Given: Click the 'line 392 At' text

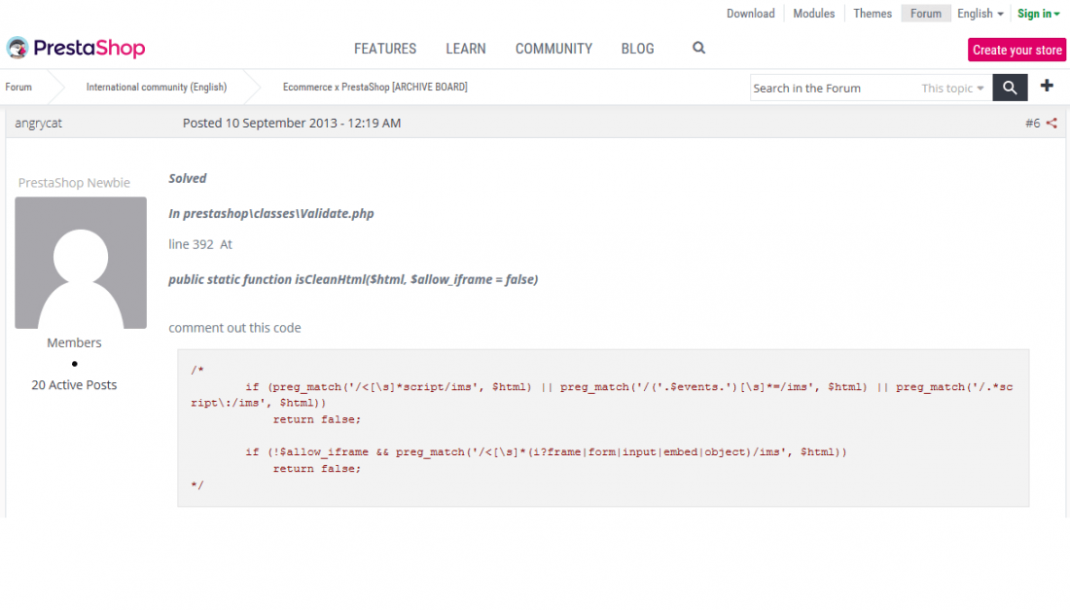Looking at the screenshot, I should pyautogui.click(x=200, y=244).
